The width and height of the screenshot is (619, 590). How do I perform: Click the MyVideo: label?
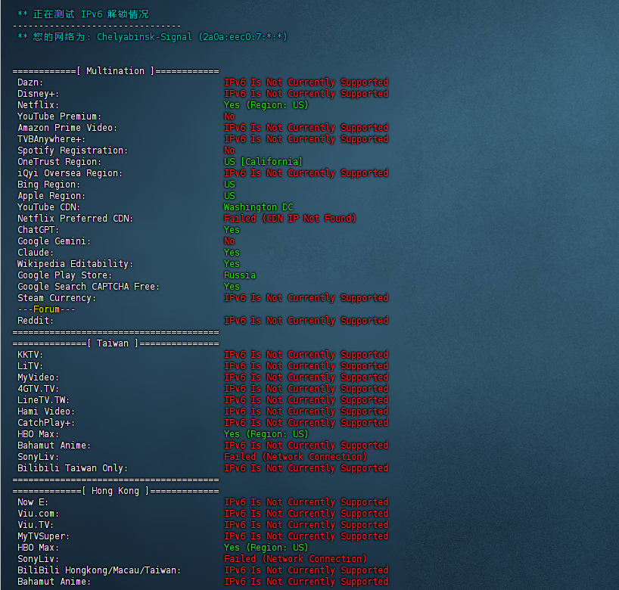coord(39,377)
